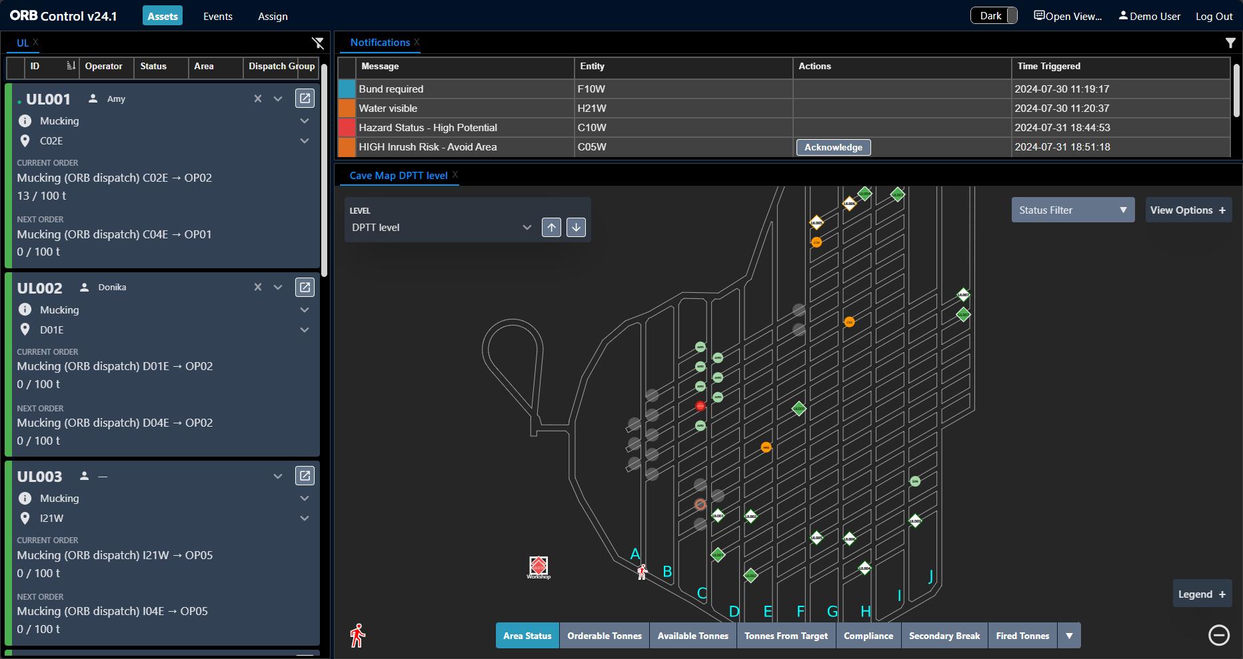This screenshot has width=1243, height=659.
Task: Select the Cave Map DPTT level tab
Action: [x=398, y=176]
